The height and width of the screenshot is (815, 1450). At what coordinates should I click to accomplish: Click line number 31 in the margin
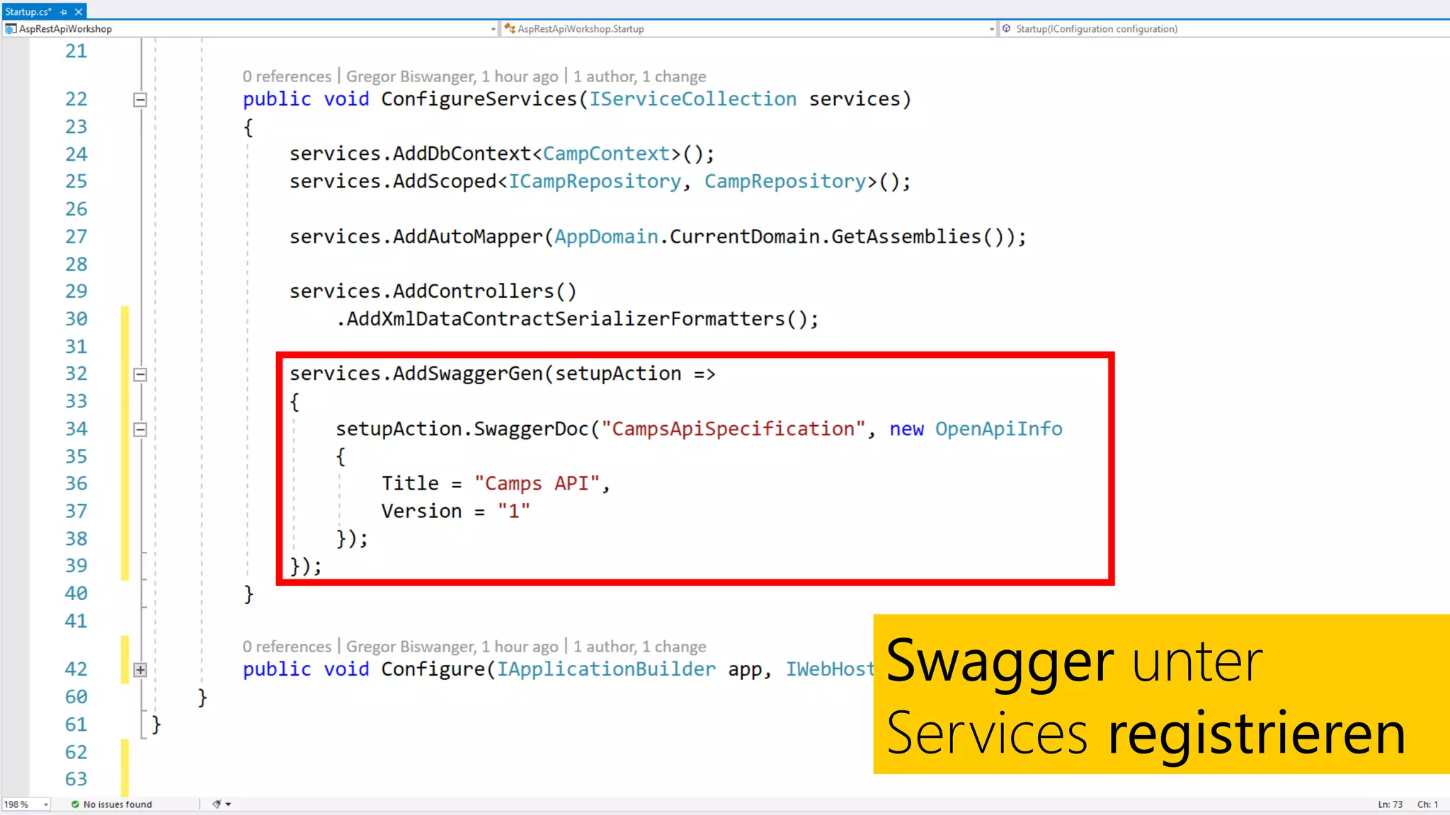click(76, 347)
